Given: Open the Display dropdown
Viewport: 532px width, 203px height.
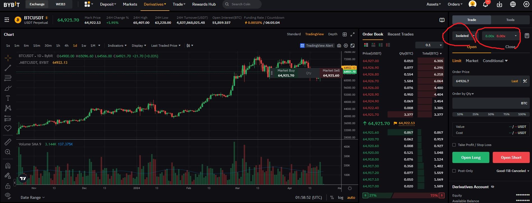Looking at the screenshot, I should (x=139, y=46).
